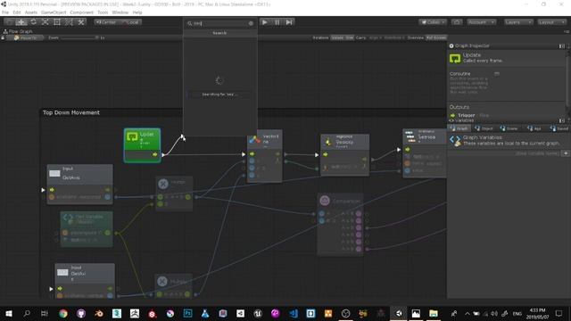Click the Overview button in graph toolbar

415,37
